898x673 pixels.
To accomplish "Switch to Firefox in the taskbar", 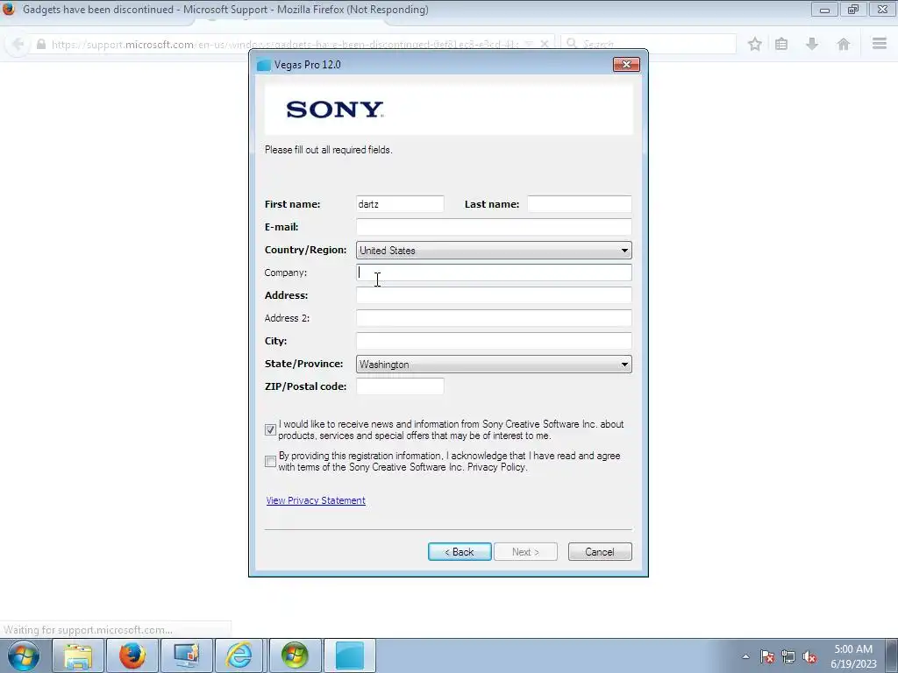I will coord(132,655).
